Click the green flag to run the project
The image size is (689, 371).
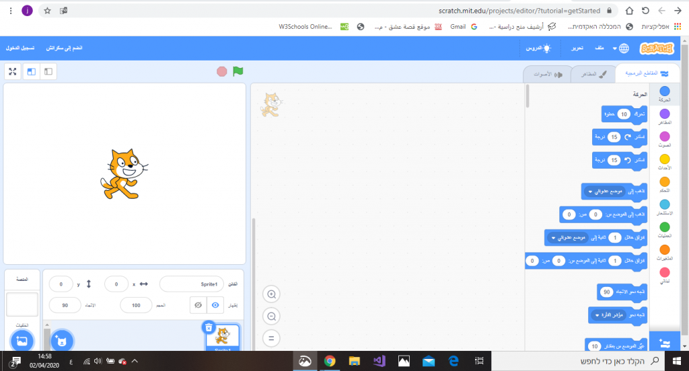point(238,71)
